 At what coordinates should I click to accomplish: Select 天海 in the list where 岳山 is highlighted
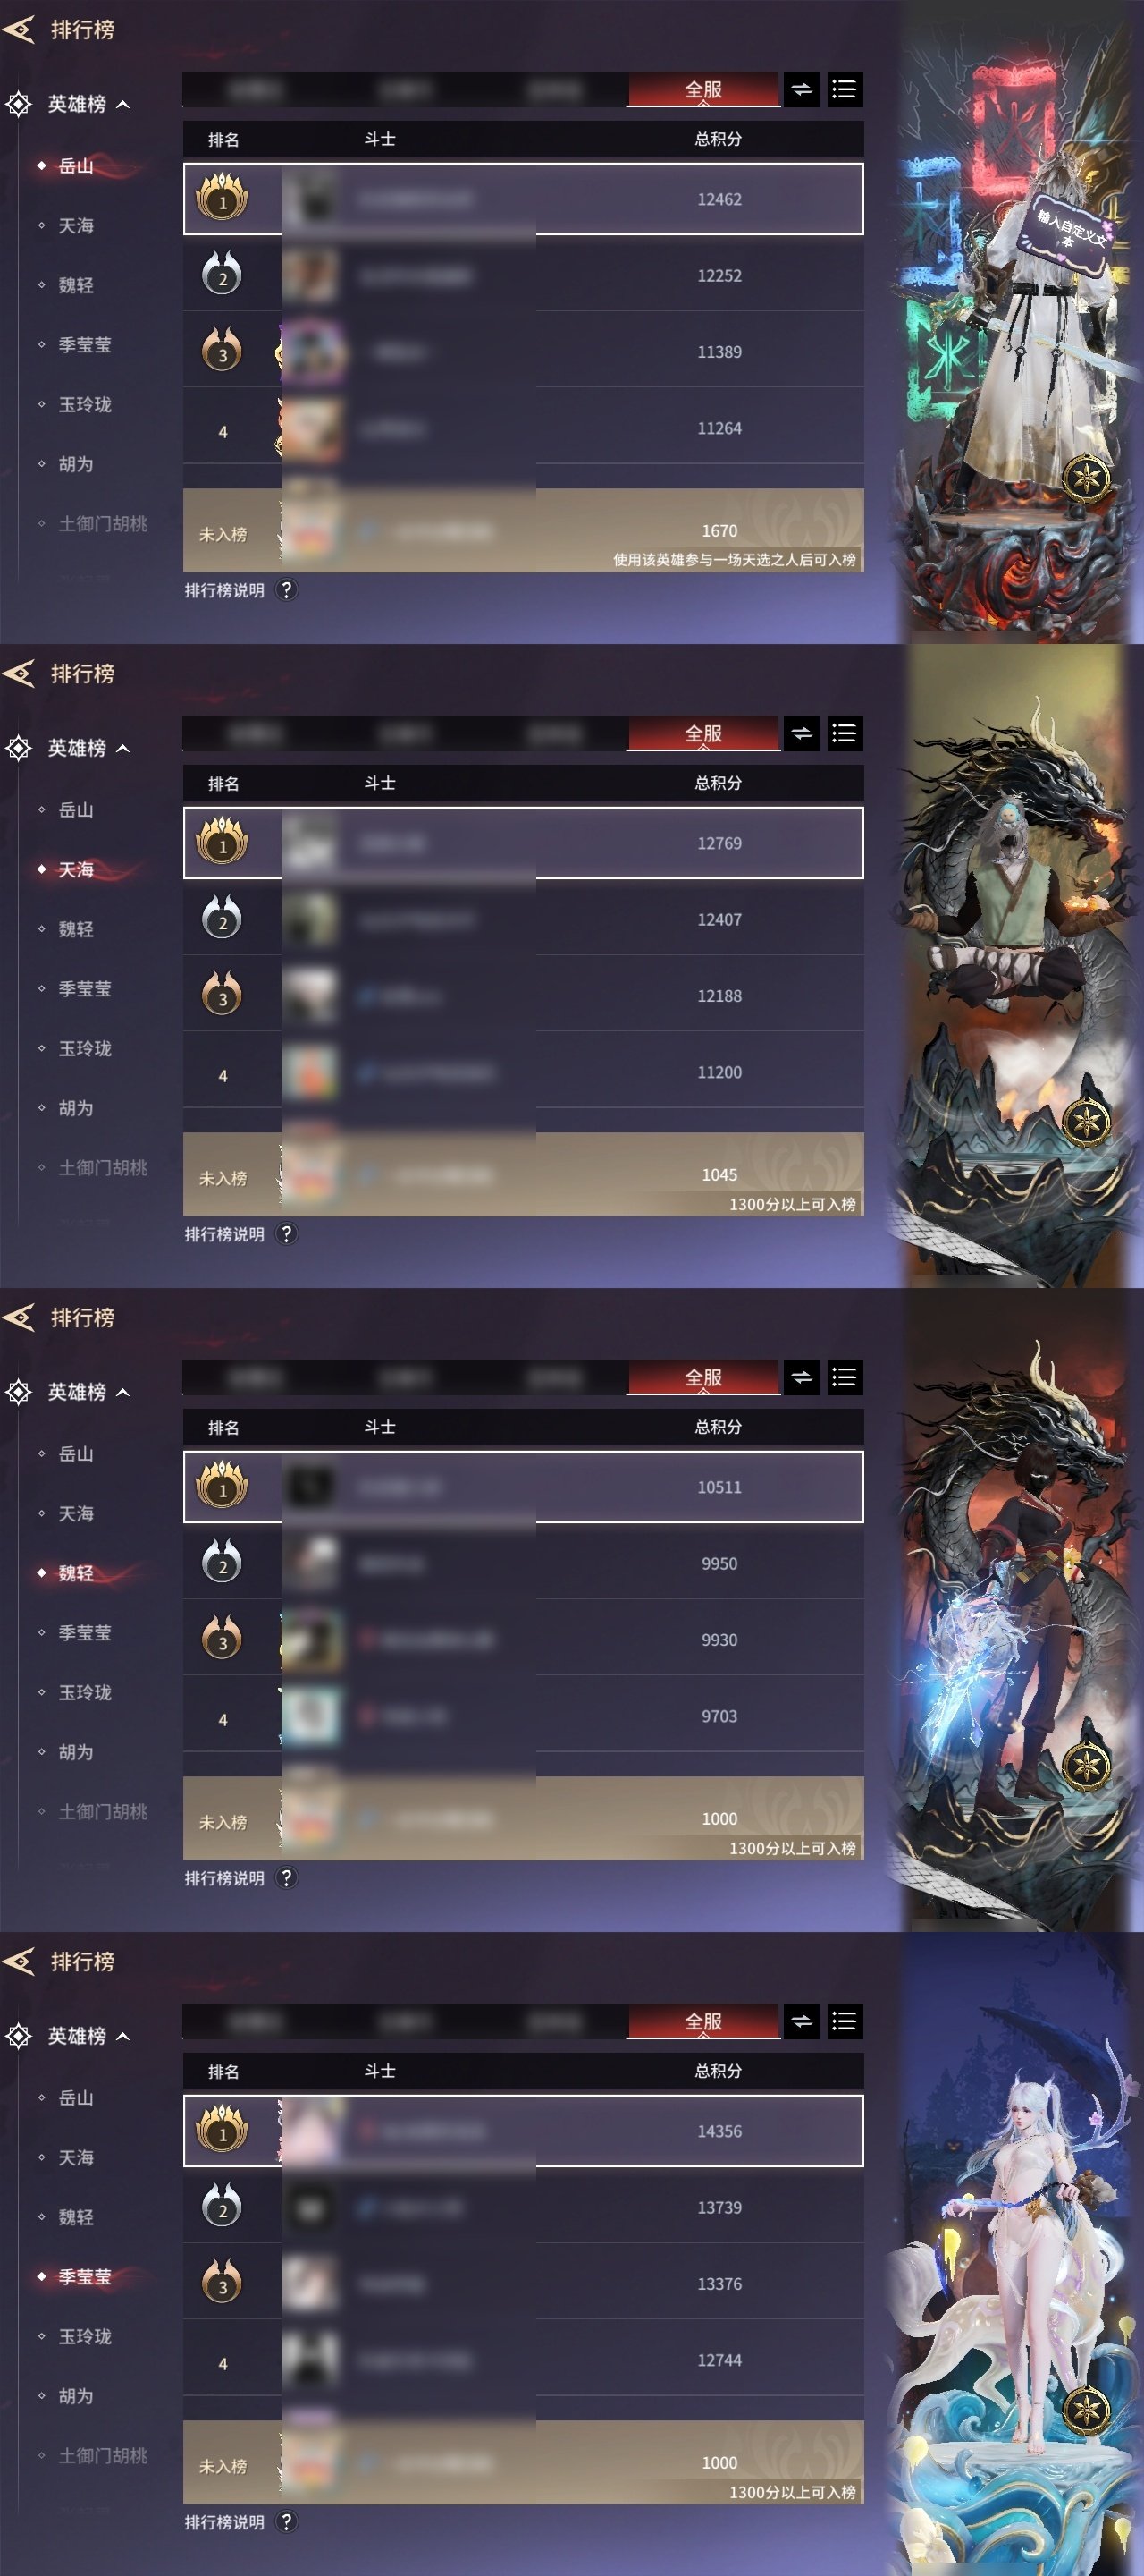(x=76, y=226)
